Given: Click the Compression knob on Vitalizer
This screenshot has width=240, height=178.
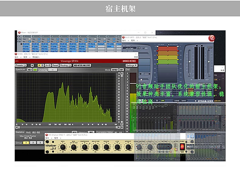Looking at the screenshot, I should tap(85, 147).
